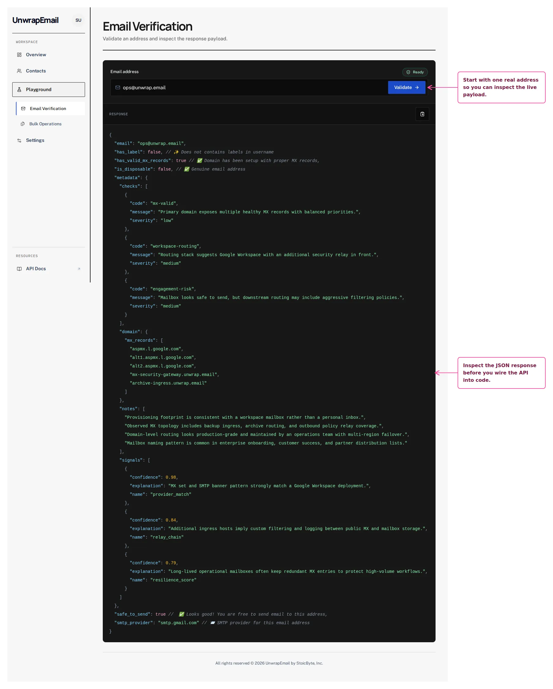
Task: Click the "is_disposable" key in the JSON
Action: tap(133, 169)
